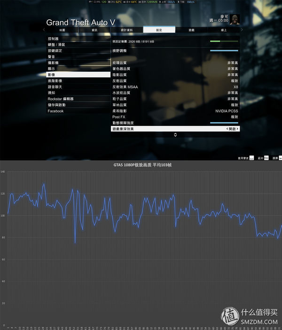Change 著色器品質 value 非常高
The height and width of the screenshot is (330, 282).
[233, 69]
